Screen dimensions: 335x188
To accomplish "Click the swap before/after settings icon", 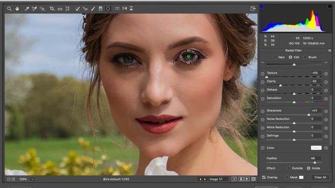I will pos(241,179).
